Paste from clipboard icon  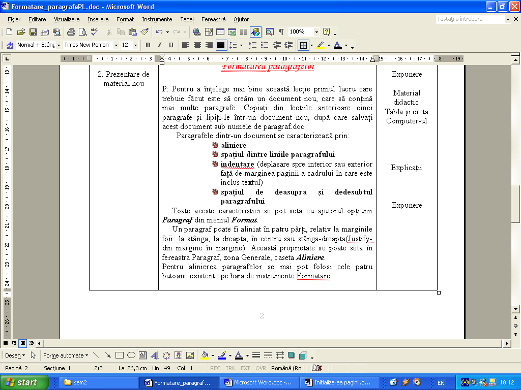click(133, 32)
